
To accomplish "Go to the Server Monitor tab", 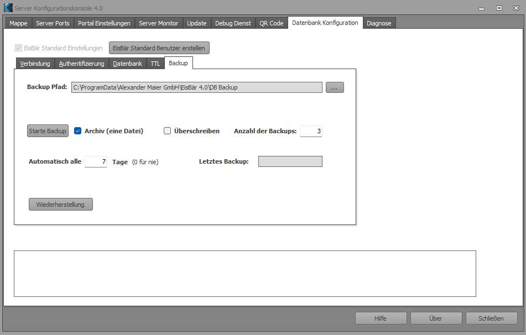I will tap(158, 23).
